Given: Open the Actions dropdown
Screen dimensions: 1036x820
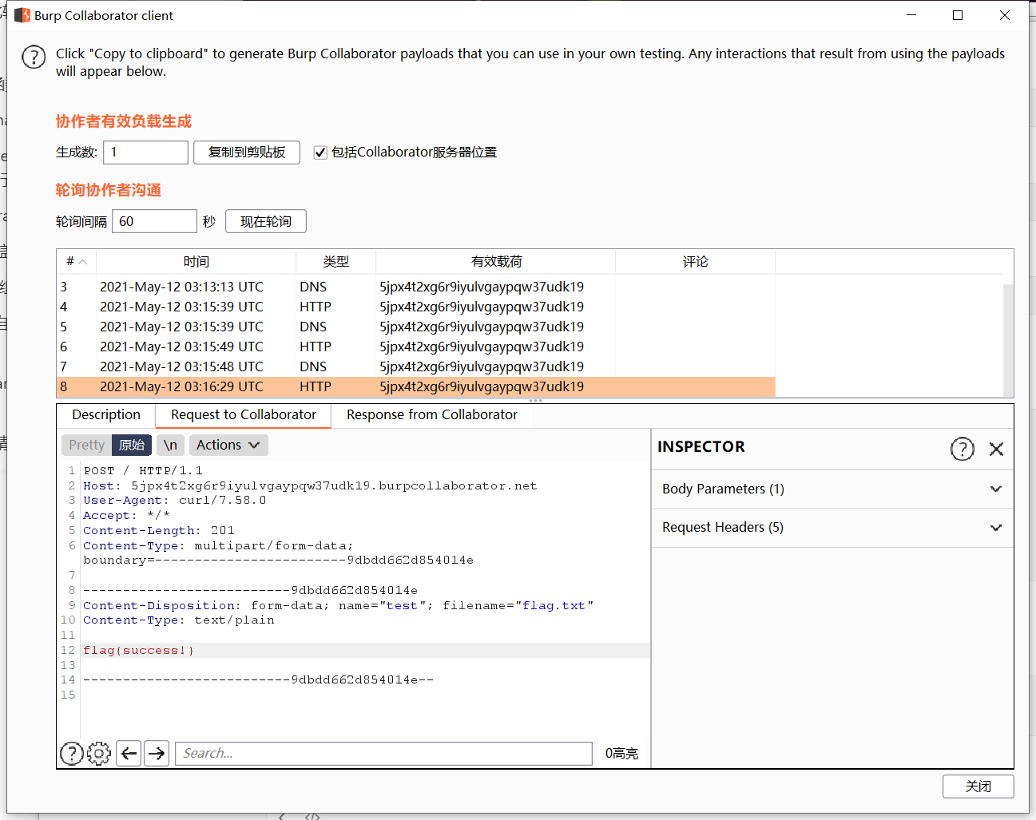Looking at the screenshot, I should click(x=228, y=445).
